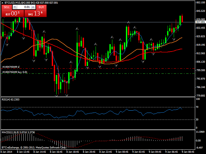Click the sell price 837 00 panel

(13, 13)
